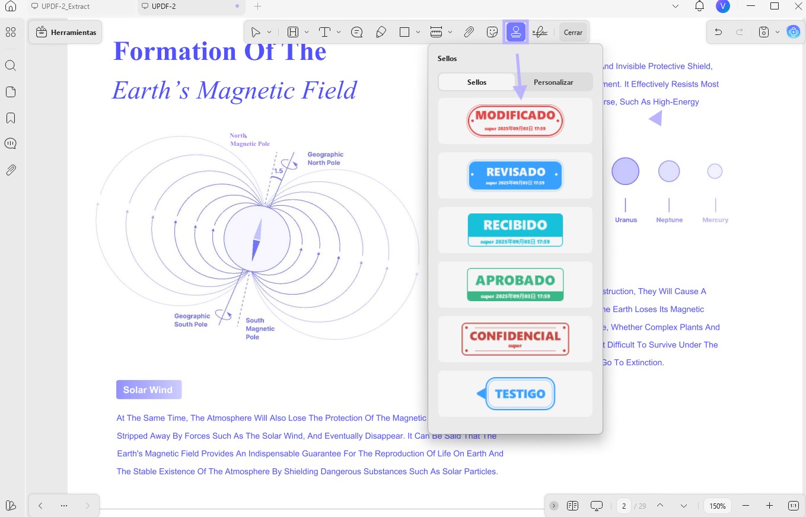Expand the shape tool dropdown arrow
806x517 pixels.
418,32
